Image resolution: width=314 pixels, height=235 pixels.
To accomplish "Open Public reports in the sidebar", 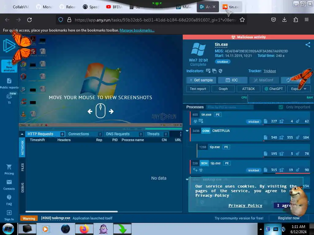I will click(x=9, y=84).
